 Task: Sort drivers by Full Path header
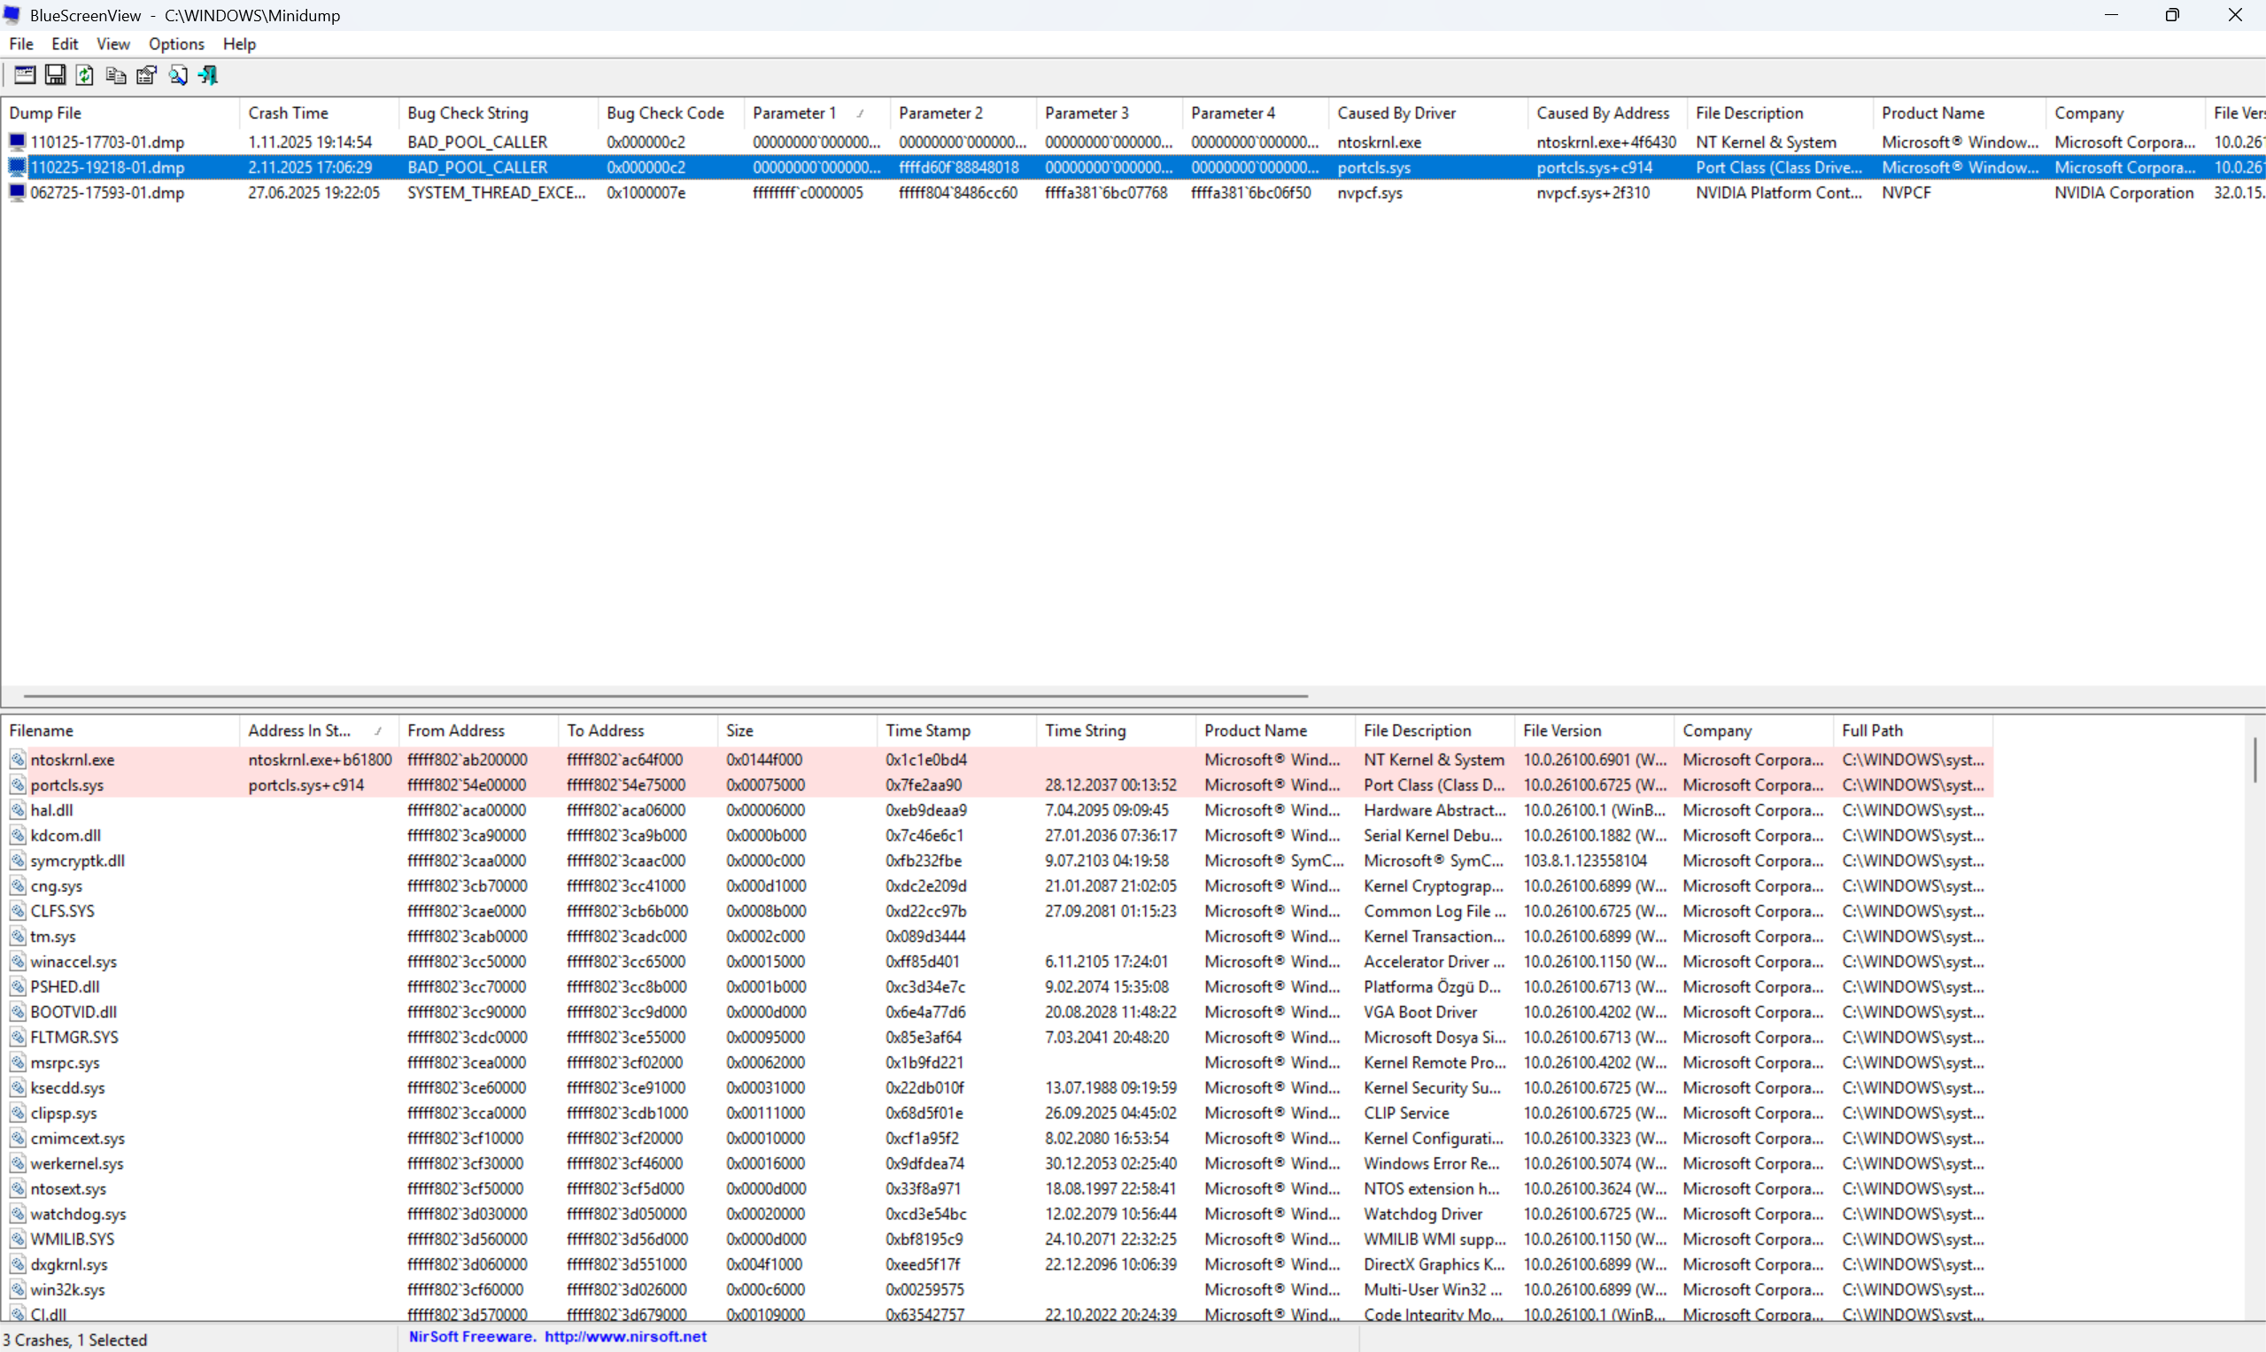1913,730
